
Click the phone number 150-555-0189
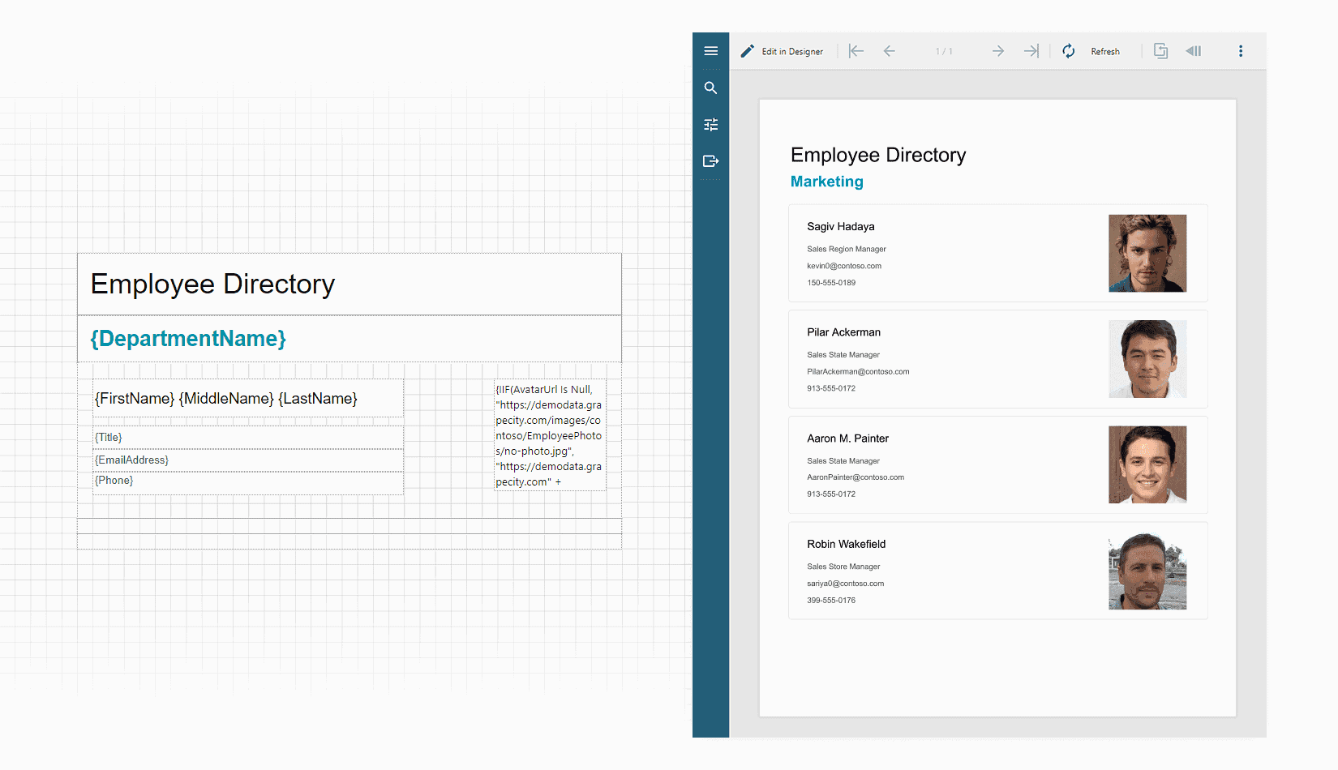(x=831, y=283)
